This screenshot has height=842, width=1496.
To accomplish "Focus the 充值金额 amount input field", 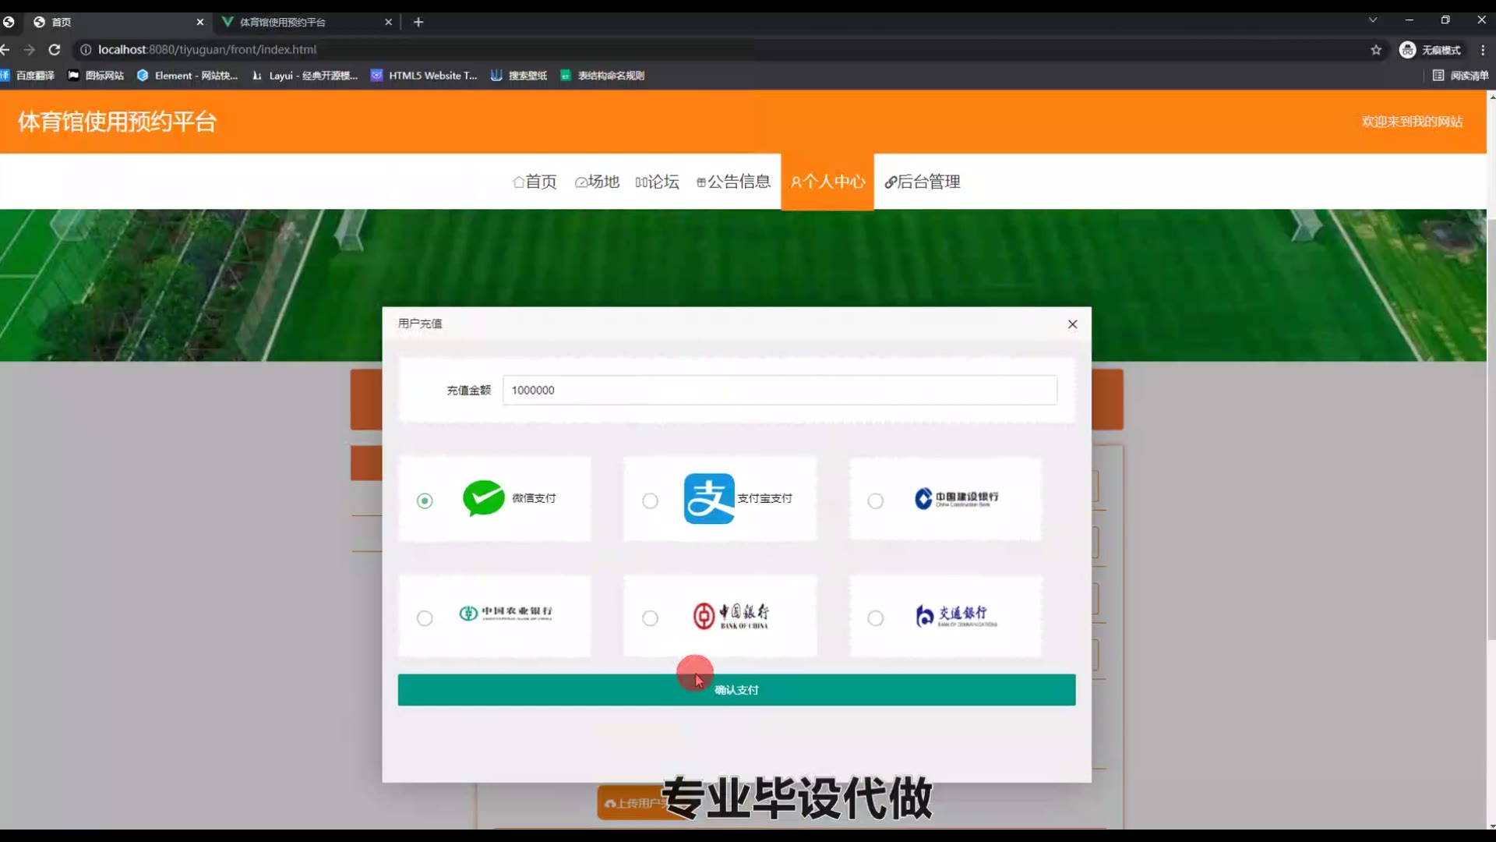I will [779, 390].
